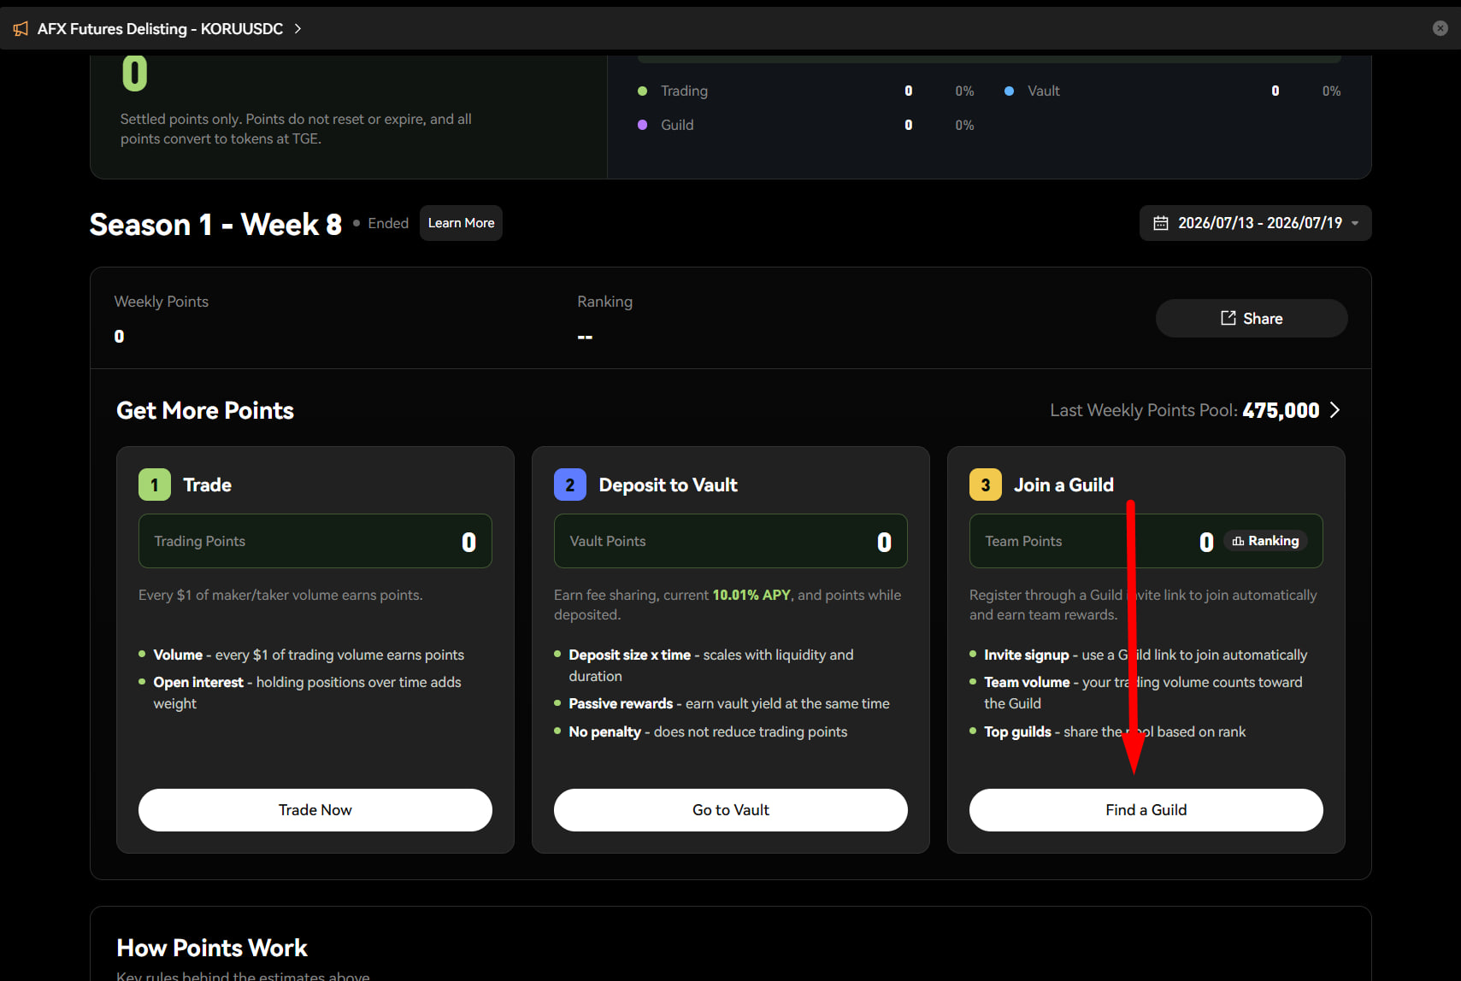Dismiss the announcement banner with the X
Viewport: 1461px width, 981px height.
[1440, 28]
